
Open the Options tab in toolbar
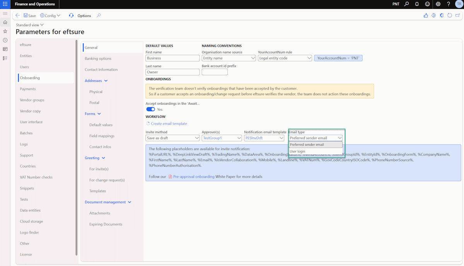tap(84, 15)
